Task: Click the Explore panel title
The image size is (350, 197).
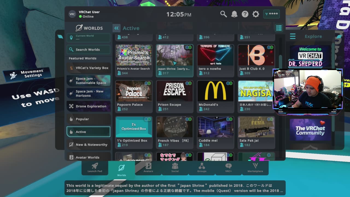Action: [x=313, y=36]
